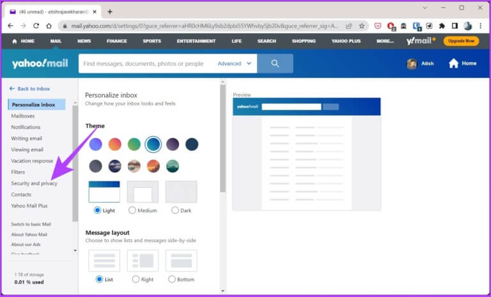Open the Chrome three-dot menu

[x=480, y=26]
